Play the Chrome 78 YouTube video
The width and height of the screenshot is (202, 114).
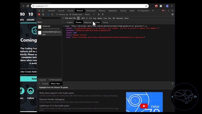[x=144, y=106]
